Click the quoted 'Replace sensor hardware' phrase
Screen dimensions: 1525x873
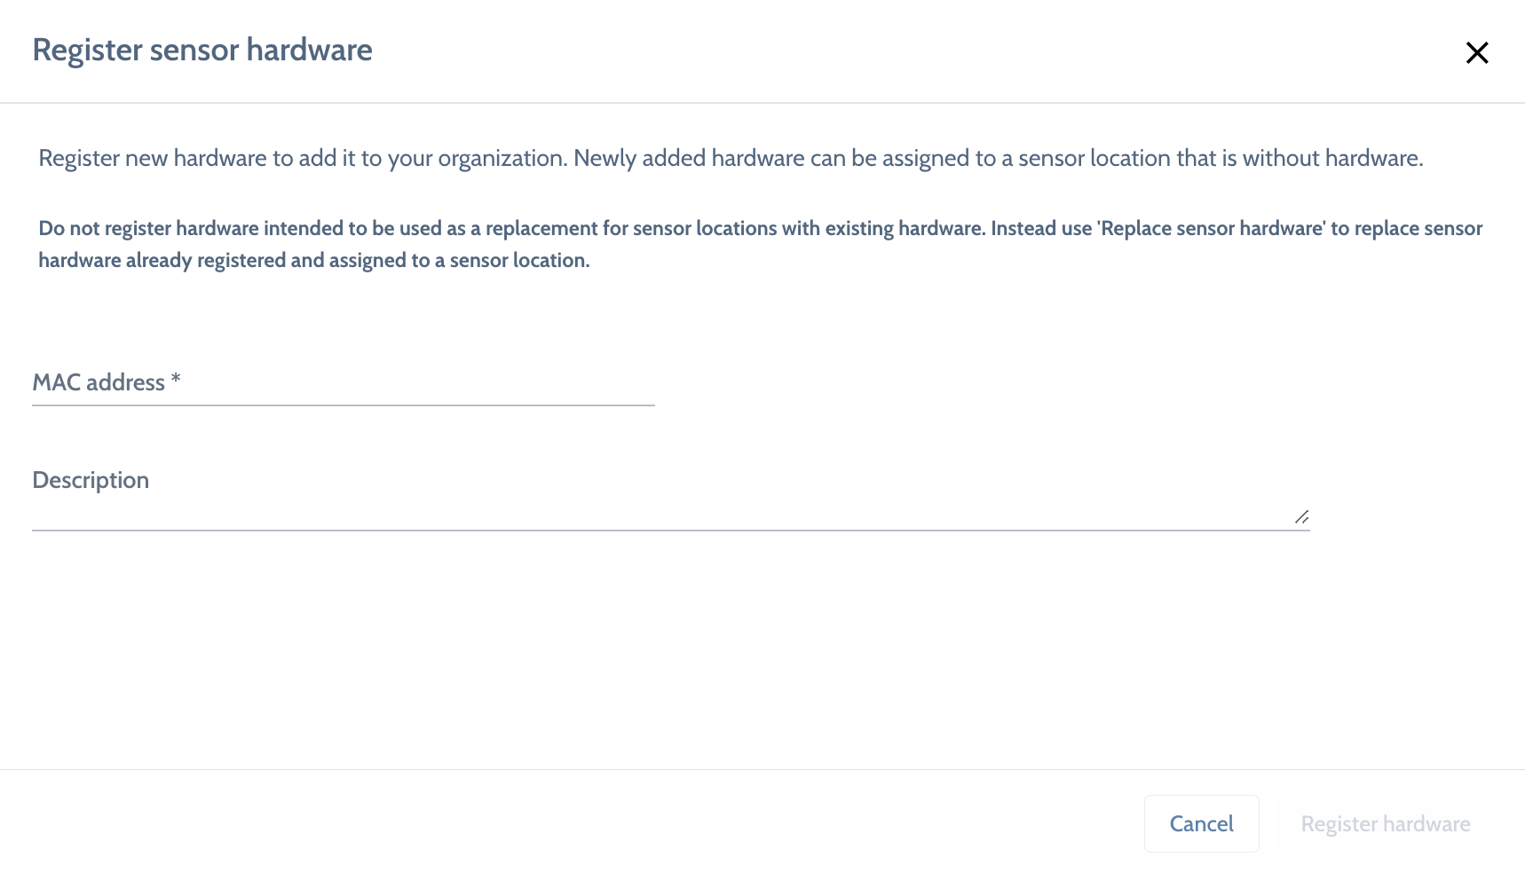[x=1213, y=228]
